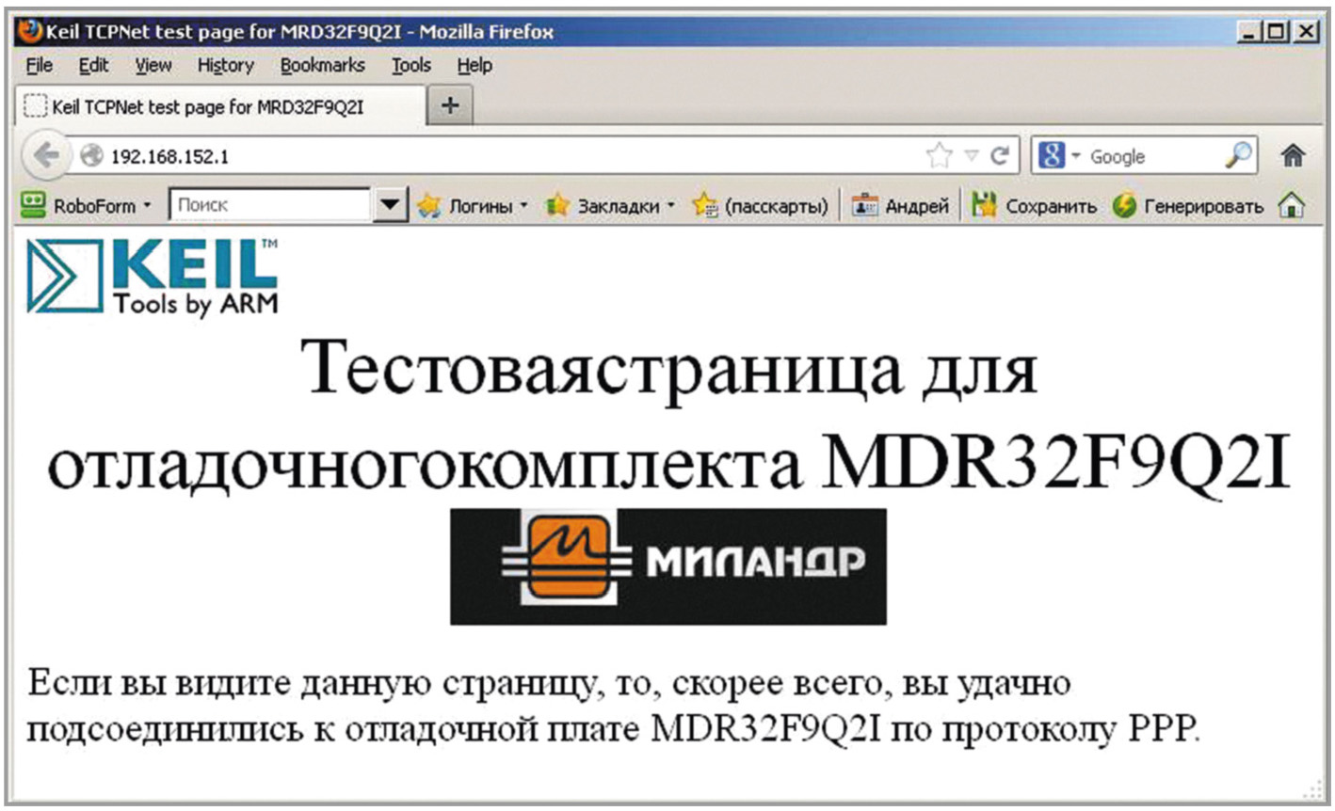Click the RoboForm toolbar home icon
The image size is (1335, 811).
coord(1292,205)
